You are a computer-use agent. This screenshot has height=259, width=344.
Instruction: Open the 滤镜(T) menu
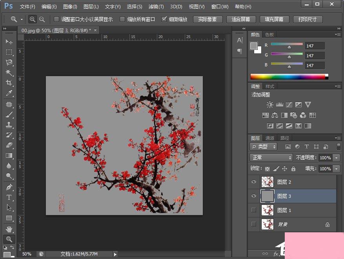[156, 7]
